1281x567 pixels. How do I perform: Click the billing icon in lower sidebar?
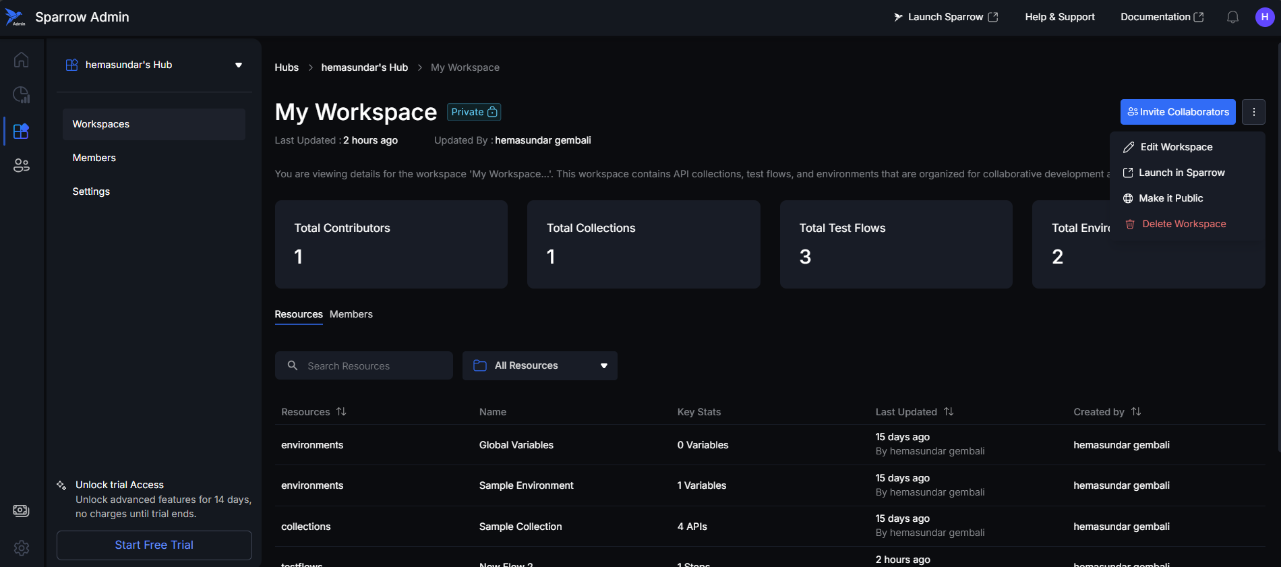tap(21, 510)
